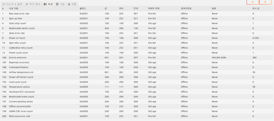The width and height of the screenshot is (274, 121).
Task: Open the 디스크 4 설정 tab
Action: [x=12, y=4]
